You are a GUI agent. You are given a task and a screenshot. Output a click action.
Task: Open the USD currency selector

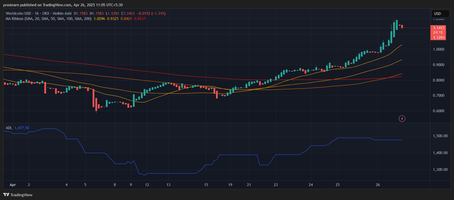click(440, 14)
